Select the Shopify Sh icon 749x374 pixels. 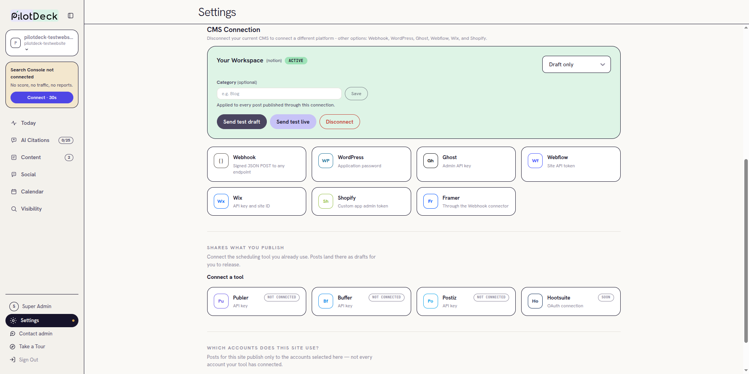[326, 201]
